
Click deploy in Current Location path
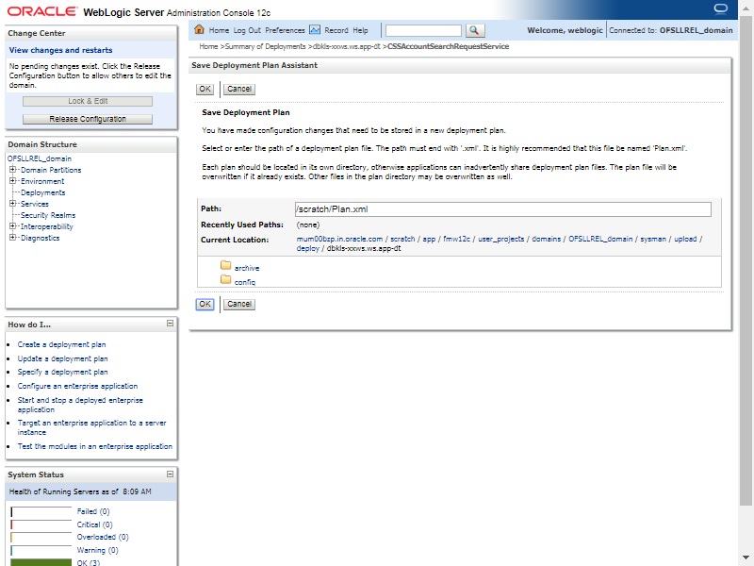308,249
